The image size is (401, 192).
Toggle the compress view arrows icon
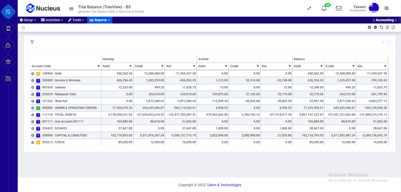(310, 8)
